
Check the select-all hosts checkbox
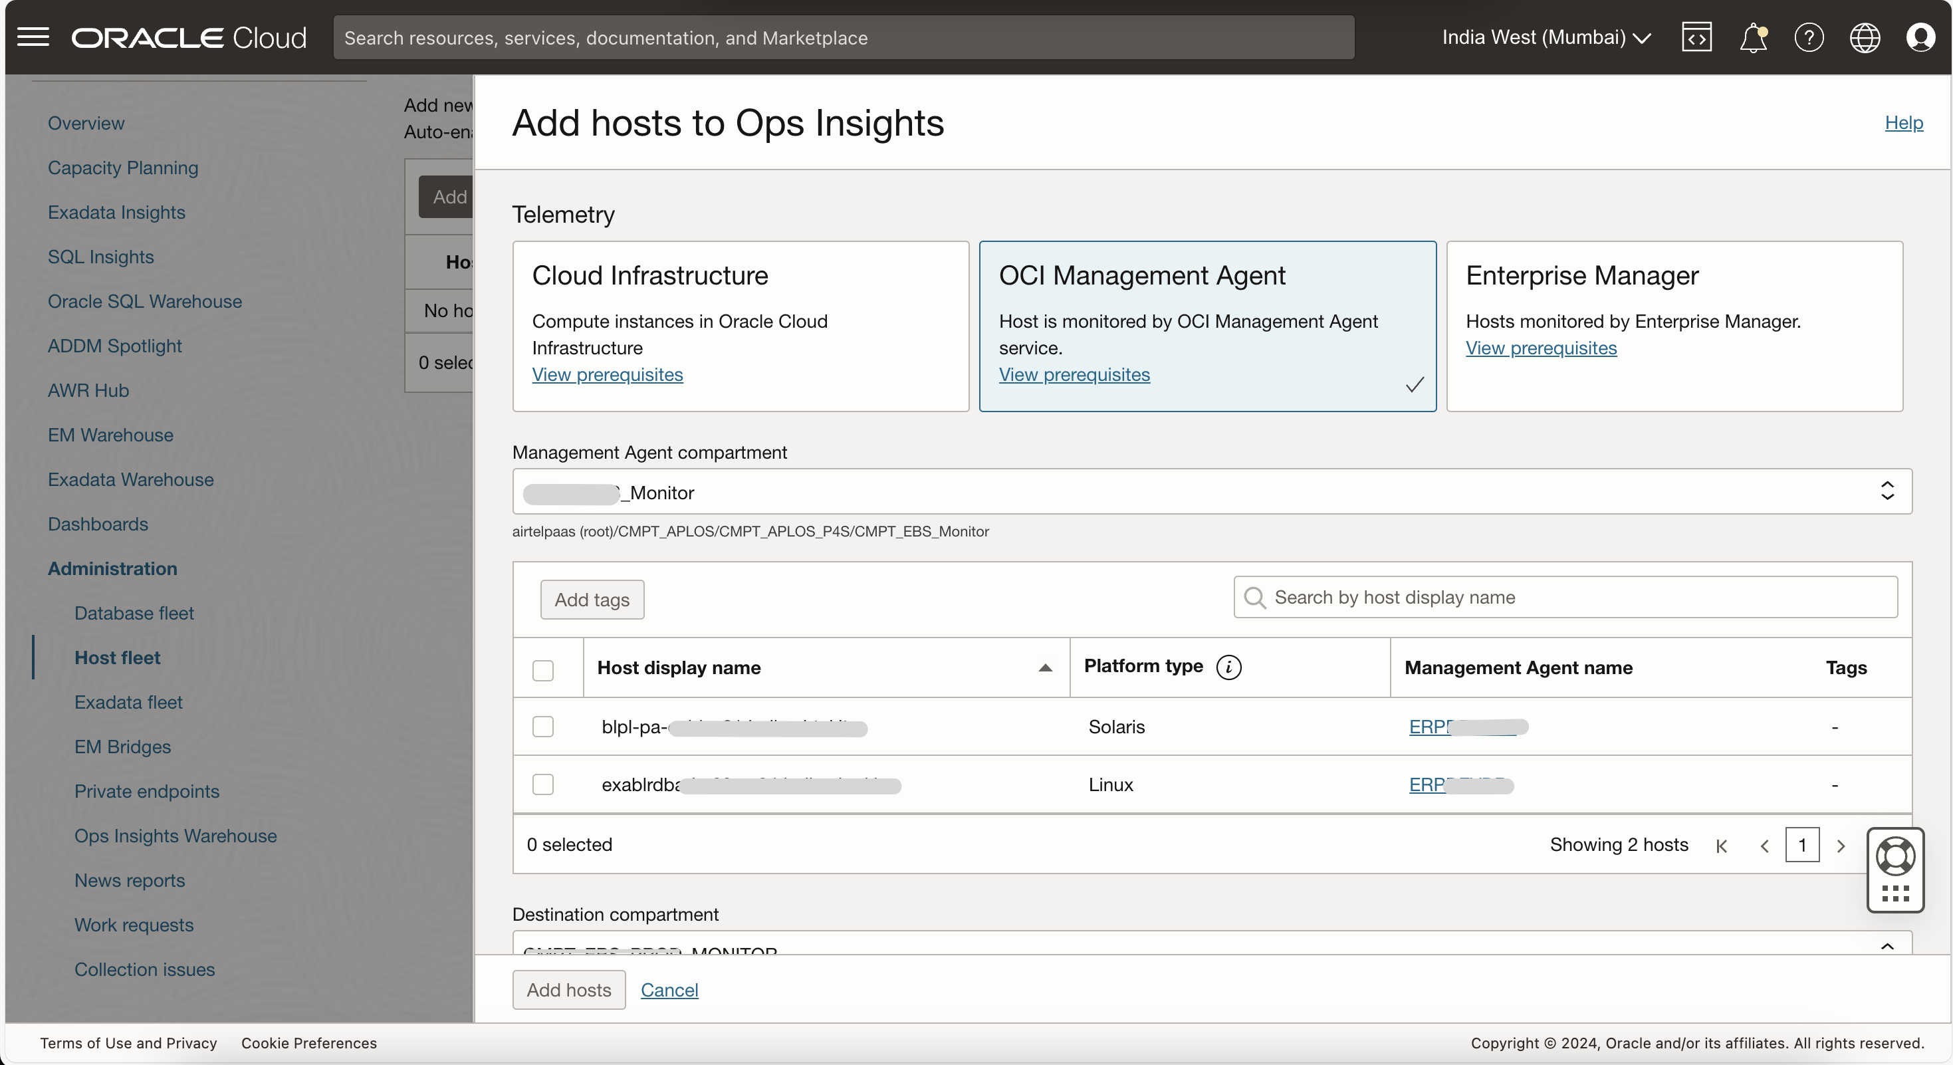point(543,670)
